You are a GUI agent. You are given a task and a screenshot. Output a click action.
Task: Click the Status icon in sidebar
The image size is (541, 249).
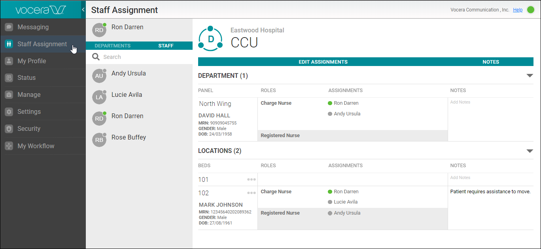click(x=9, y=78)
